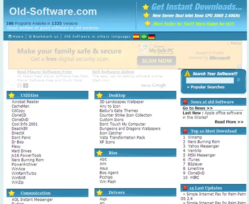Click Read More under latest news
The image size is (249, 204).
point(229,122)
